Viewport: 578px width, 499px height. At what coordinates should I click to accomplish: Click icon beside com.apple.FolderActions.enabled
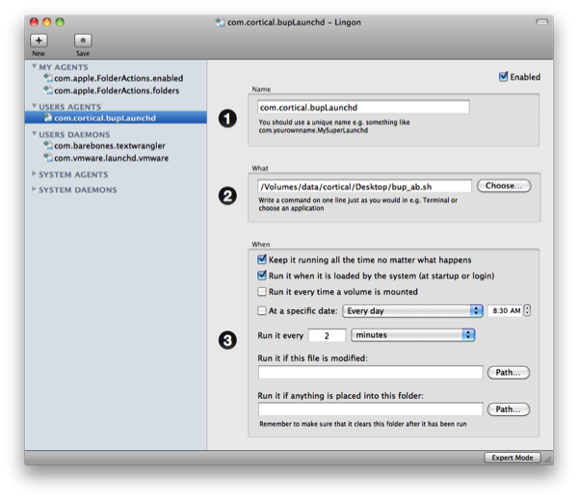[x=48, y=78]
